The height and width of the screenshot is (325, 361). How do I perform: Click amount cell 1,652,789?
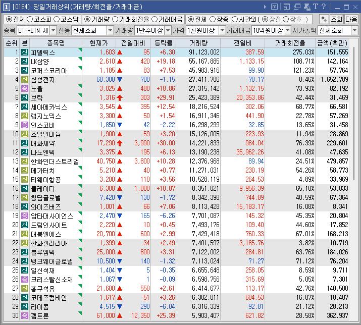pos(335,79)
